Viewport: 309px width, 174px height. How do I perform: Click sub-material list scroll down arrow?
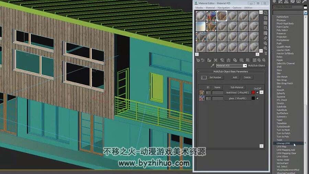[261, 146]
